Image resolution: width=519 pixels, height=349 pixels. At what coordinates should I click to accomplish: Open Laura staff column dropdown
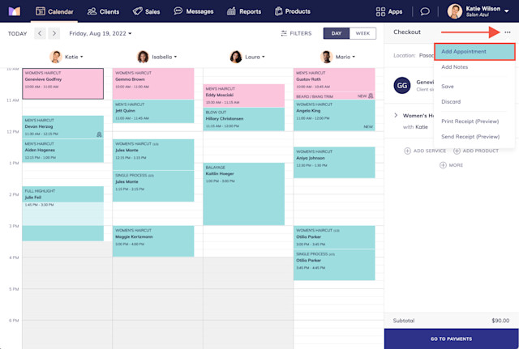pos(255,57)
